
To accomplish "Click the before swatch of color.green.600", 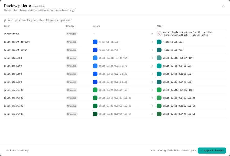I will pyautogui.click(x=95, y=106).
